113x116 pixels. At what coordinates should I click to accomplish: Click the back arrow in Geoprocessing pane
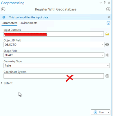[3, 9]
